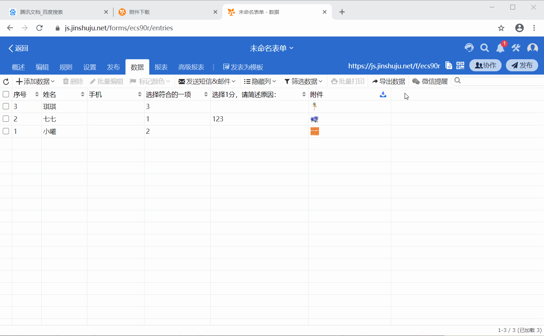Select the cell containing 123
544x336 pixels.
259,119
